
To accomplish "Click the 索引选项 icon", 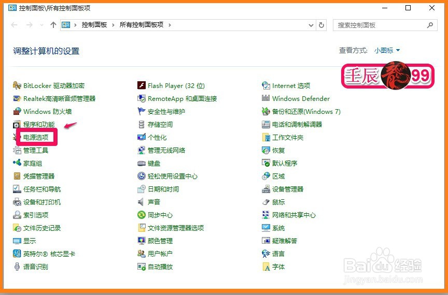I will 17,215.
